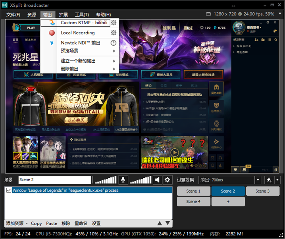Click the Paste source button
This screenshot has height=239, width=285.
tap(52, 224)
